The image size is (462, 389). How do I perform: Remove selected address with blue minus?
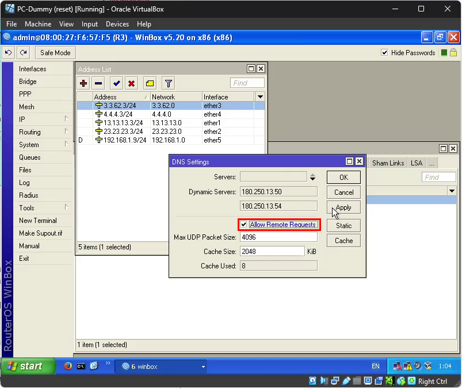tap(98, 83)
